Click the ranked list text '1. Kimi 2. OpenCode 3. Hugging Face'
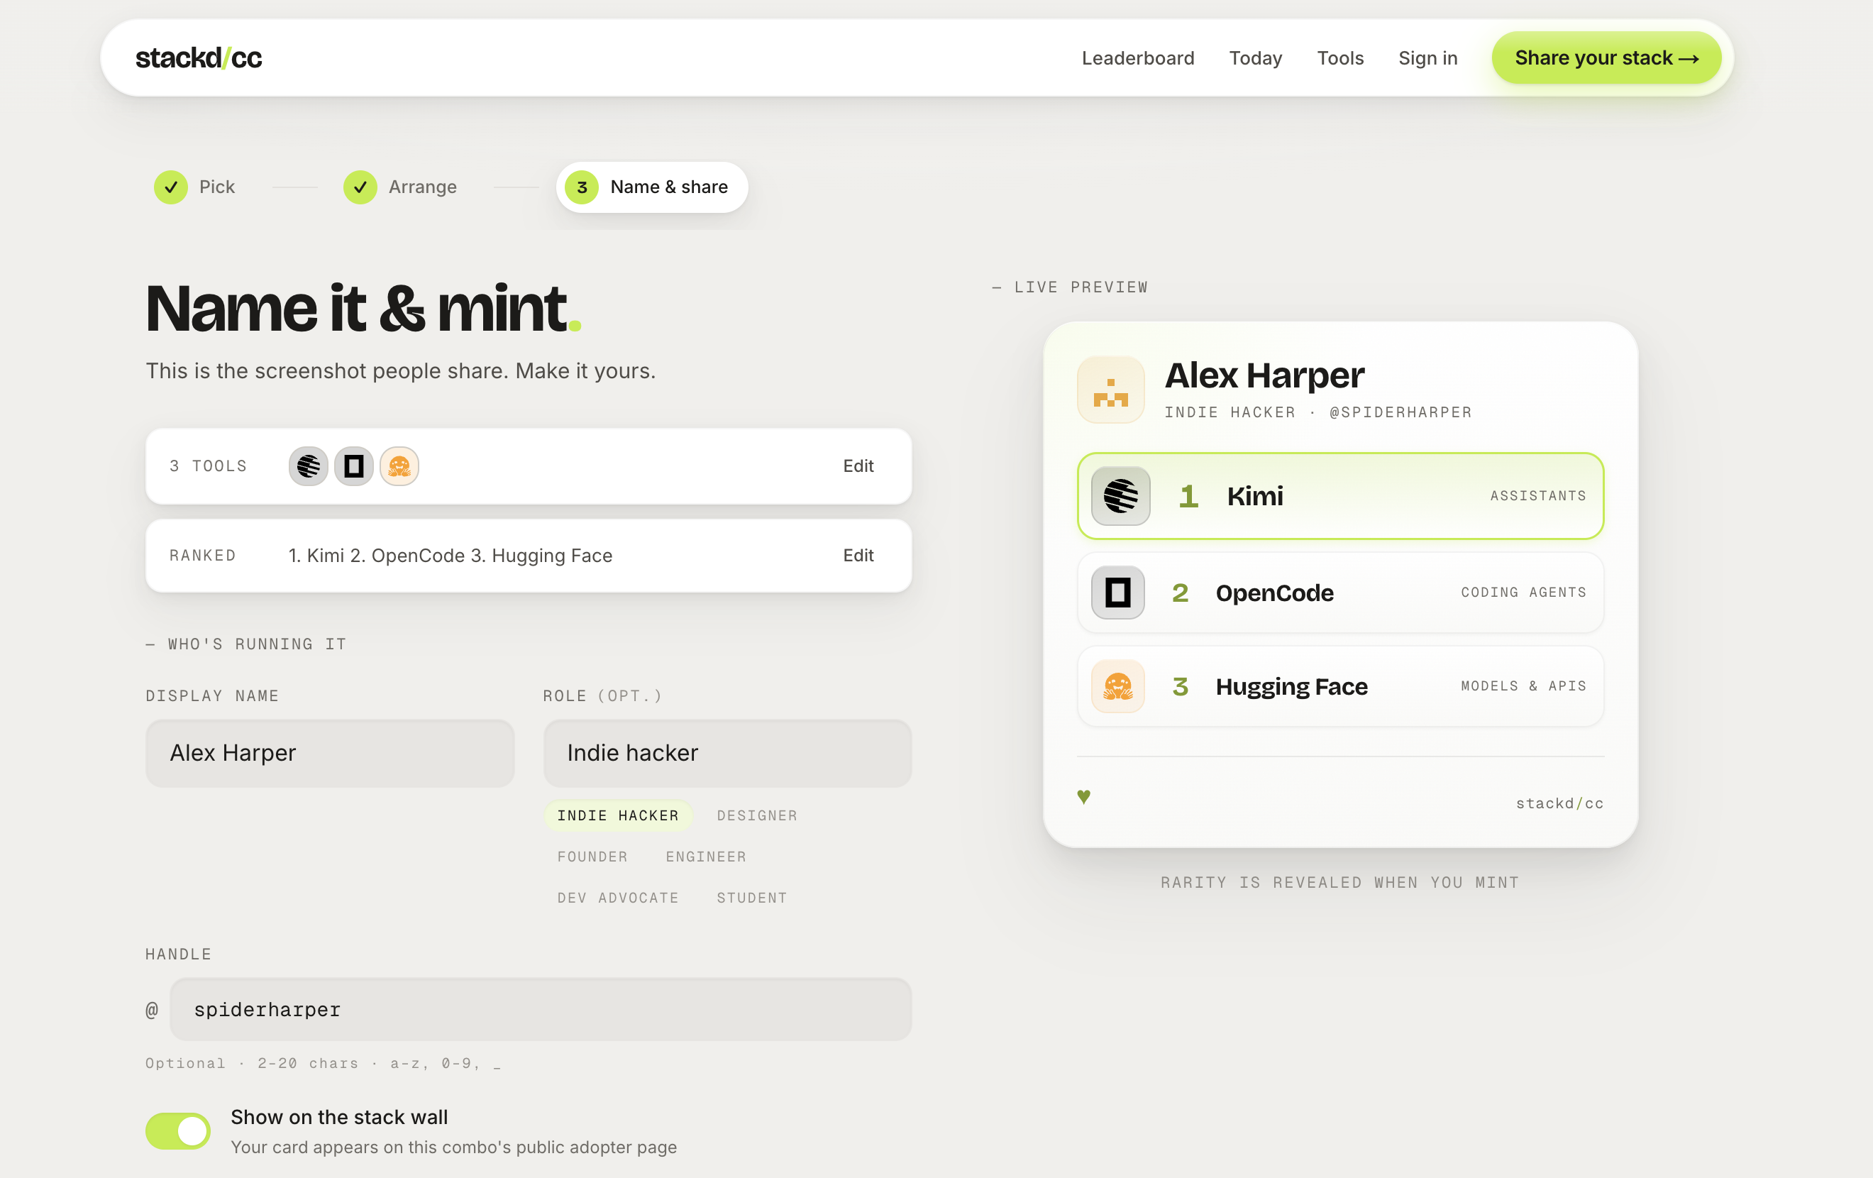1873x1178 pixels. pos(450,555)
